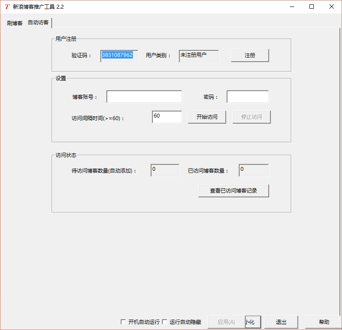The height and width of the screenshot is (330, 342).
Task: Minimize the 新浪博客推广工具 window
Action: (x=292, y=7)
